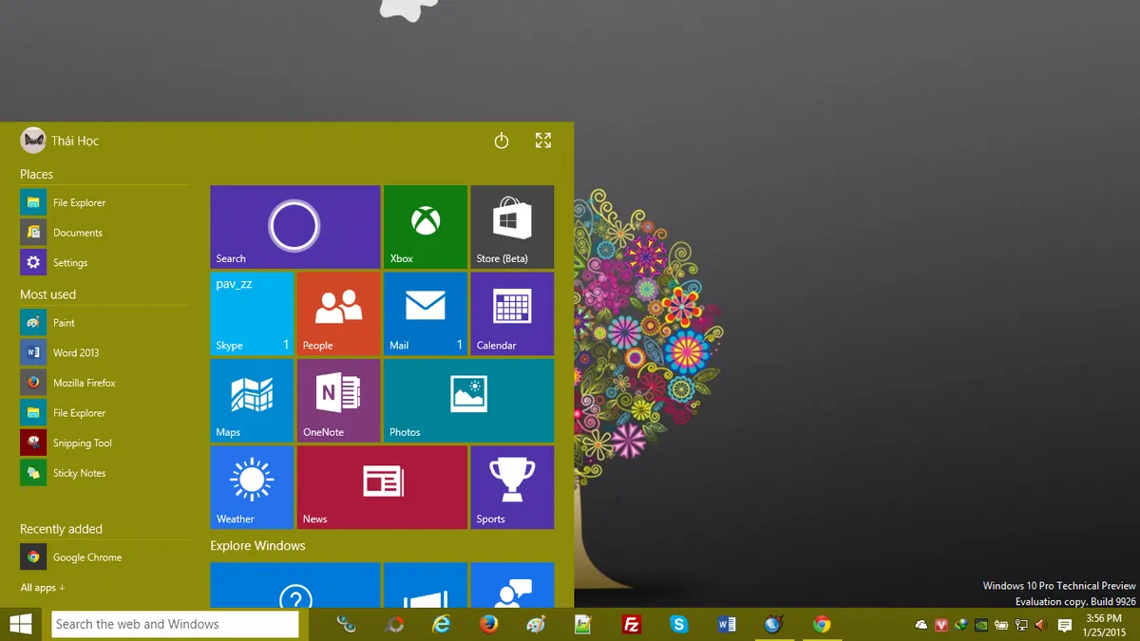Launch the Xbox tile
This screenshot has height=641, width=1140.
(x=425, y=227)
